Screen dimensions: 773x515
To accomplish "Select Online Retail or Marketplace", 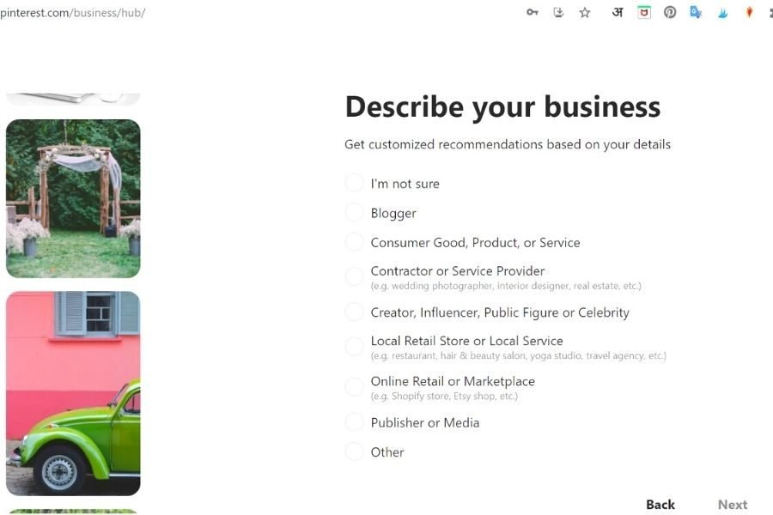I will 354,387.
